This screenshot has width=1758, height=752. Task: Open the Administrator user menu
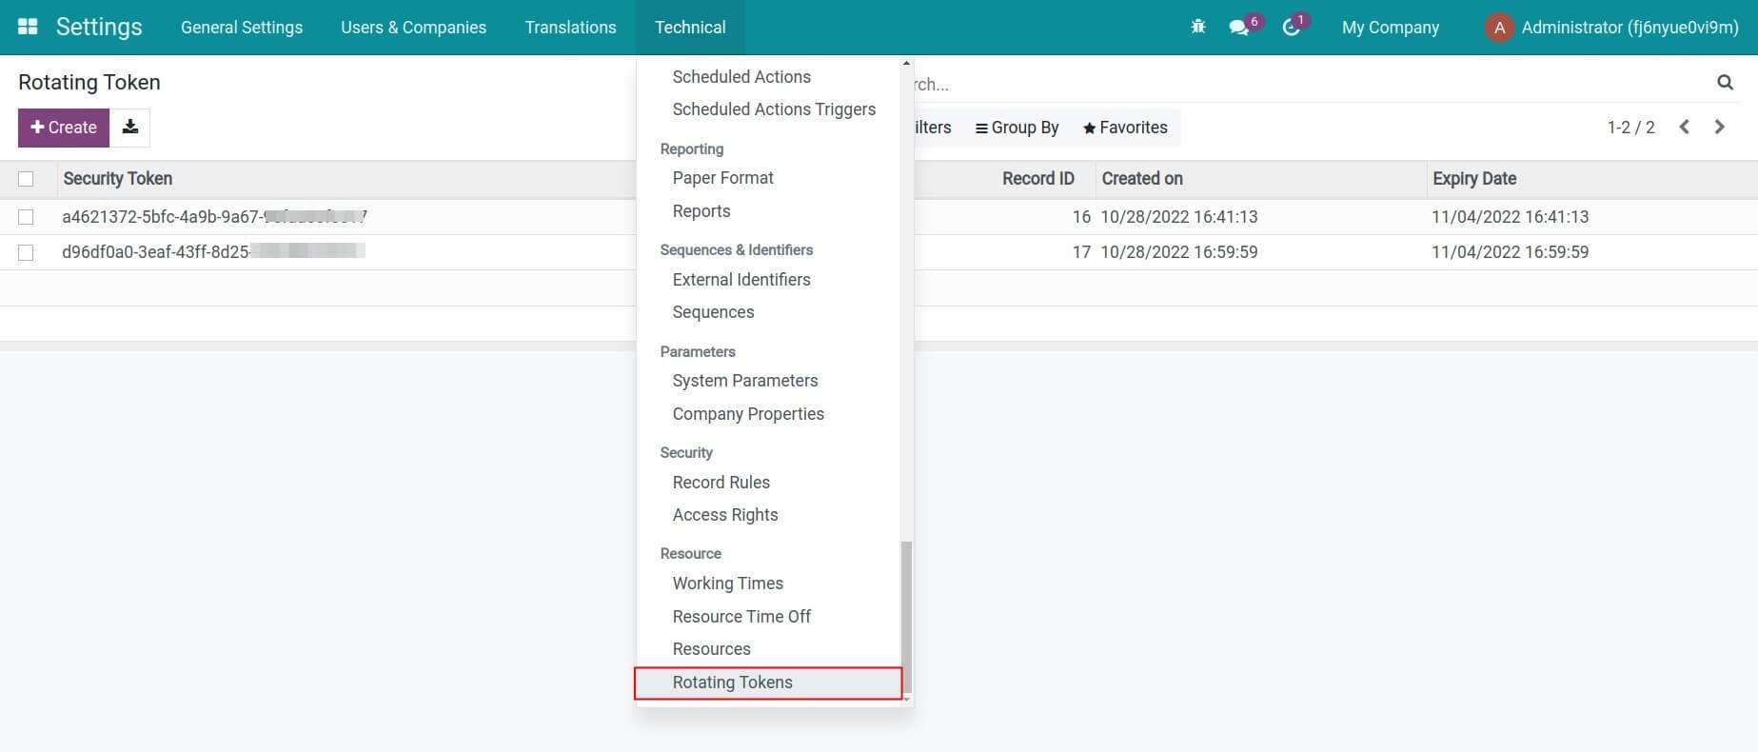click(x=1611, y=28)
